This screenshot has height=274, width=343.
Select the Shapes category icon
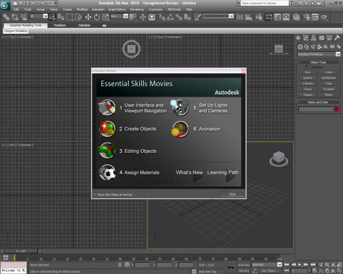[307, 47]
